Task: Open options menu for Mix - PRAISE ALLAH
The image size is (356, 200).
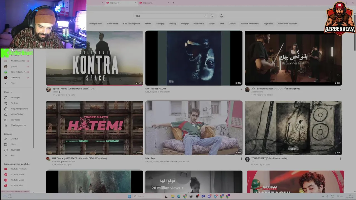Action: point(241,89)
